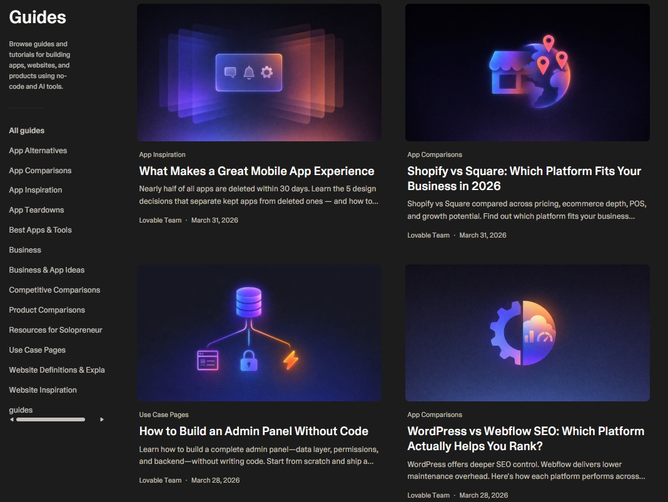Click Use Case Pages tag above admin panel article
Viewport: 668px width, 502px height.
tap(164, 415)
